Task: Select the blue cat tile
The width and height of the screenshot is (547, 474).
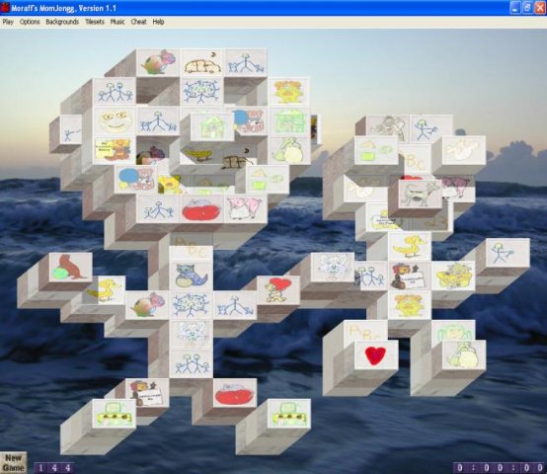Action: [x=192, y=276]
